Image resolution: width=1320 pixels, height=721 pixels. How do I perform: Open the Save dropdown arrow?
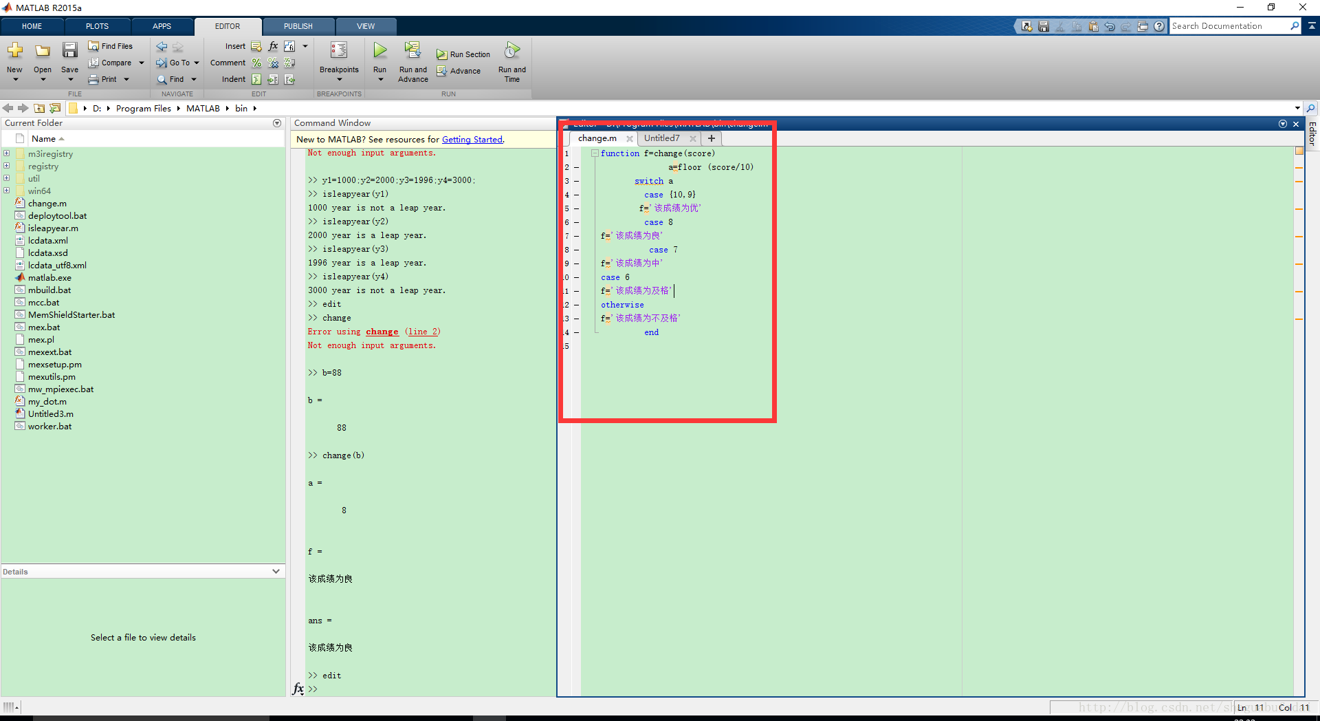click(69, 80)
